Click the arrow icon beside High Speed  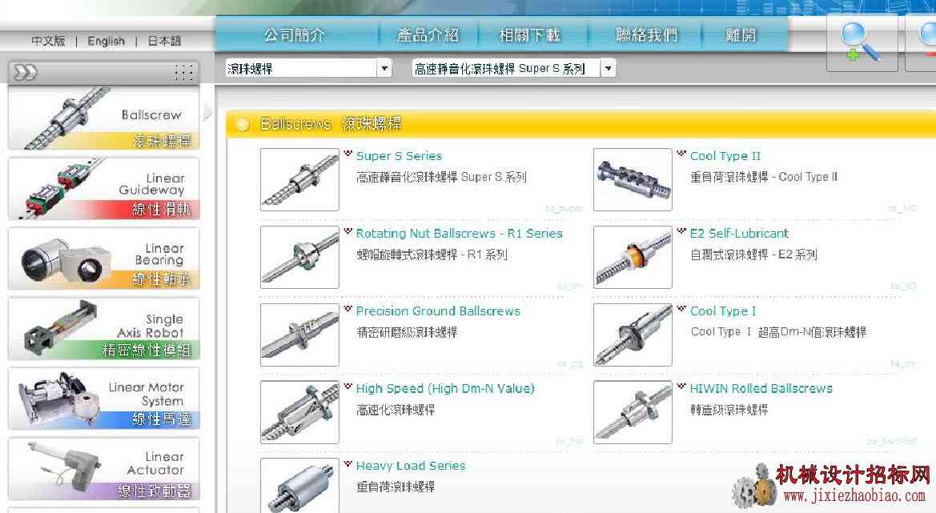click(348, 387)
